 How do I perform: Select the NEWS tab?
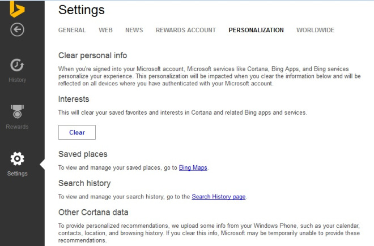[134, 30]
